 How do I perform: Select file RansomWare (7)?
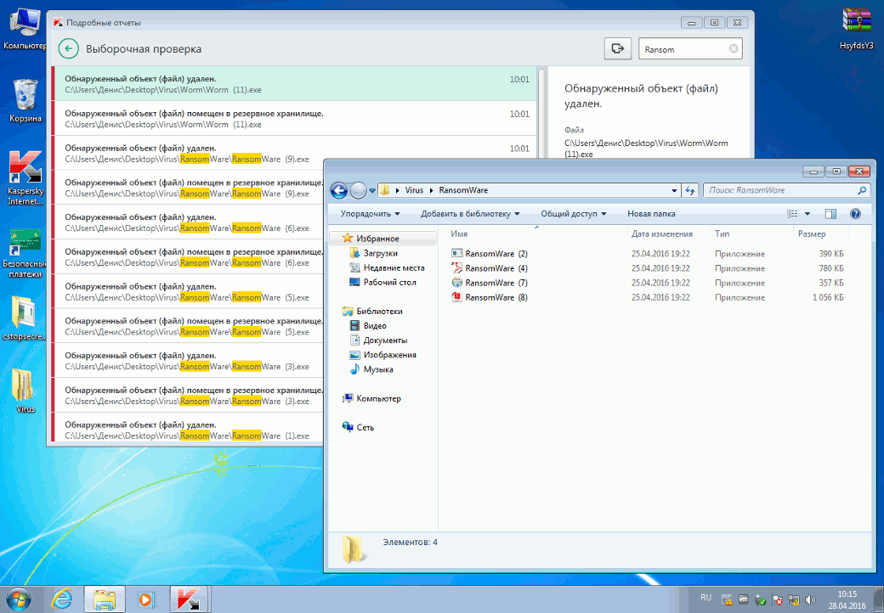(490, 283)
